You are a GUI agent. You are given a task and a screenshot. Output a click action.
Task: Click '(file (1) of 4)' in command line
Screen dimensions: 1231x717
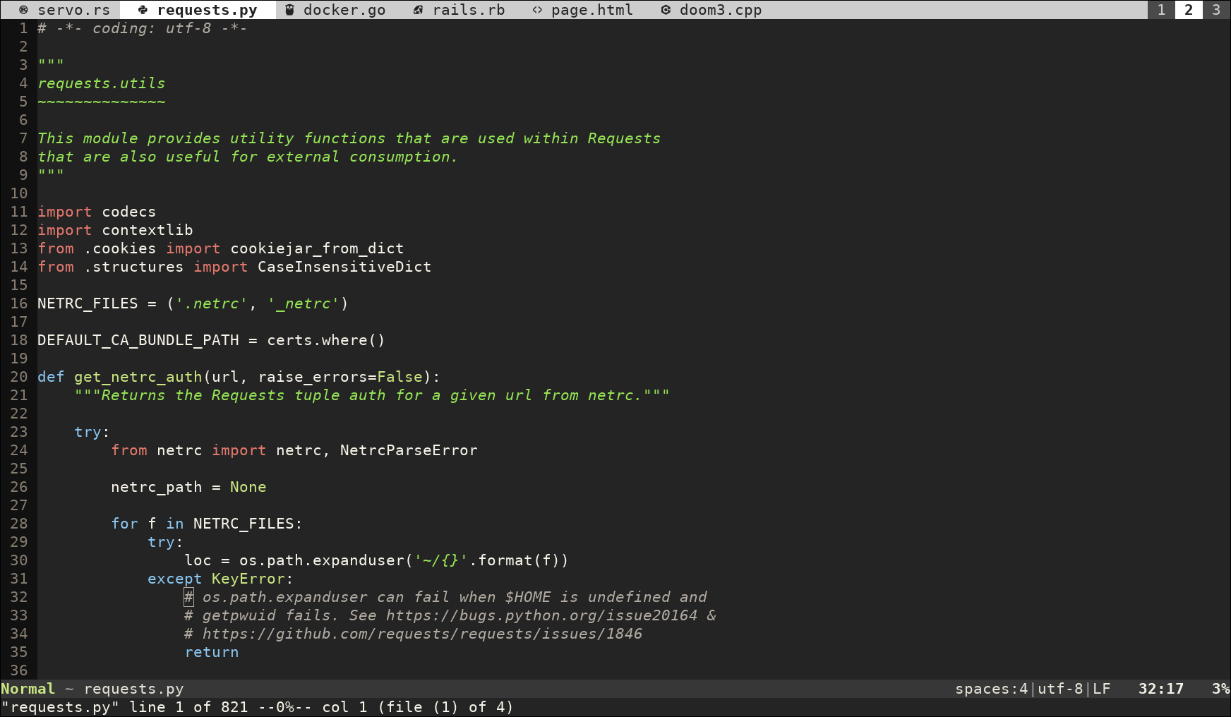pos(445,707)
